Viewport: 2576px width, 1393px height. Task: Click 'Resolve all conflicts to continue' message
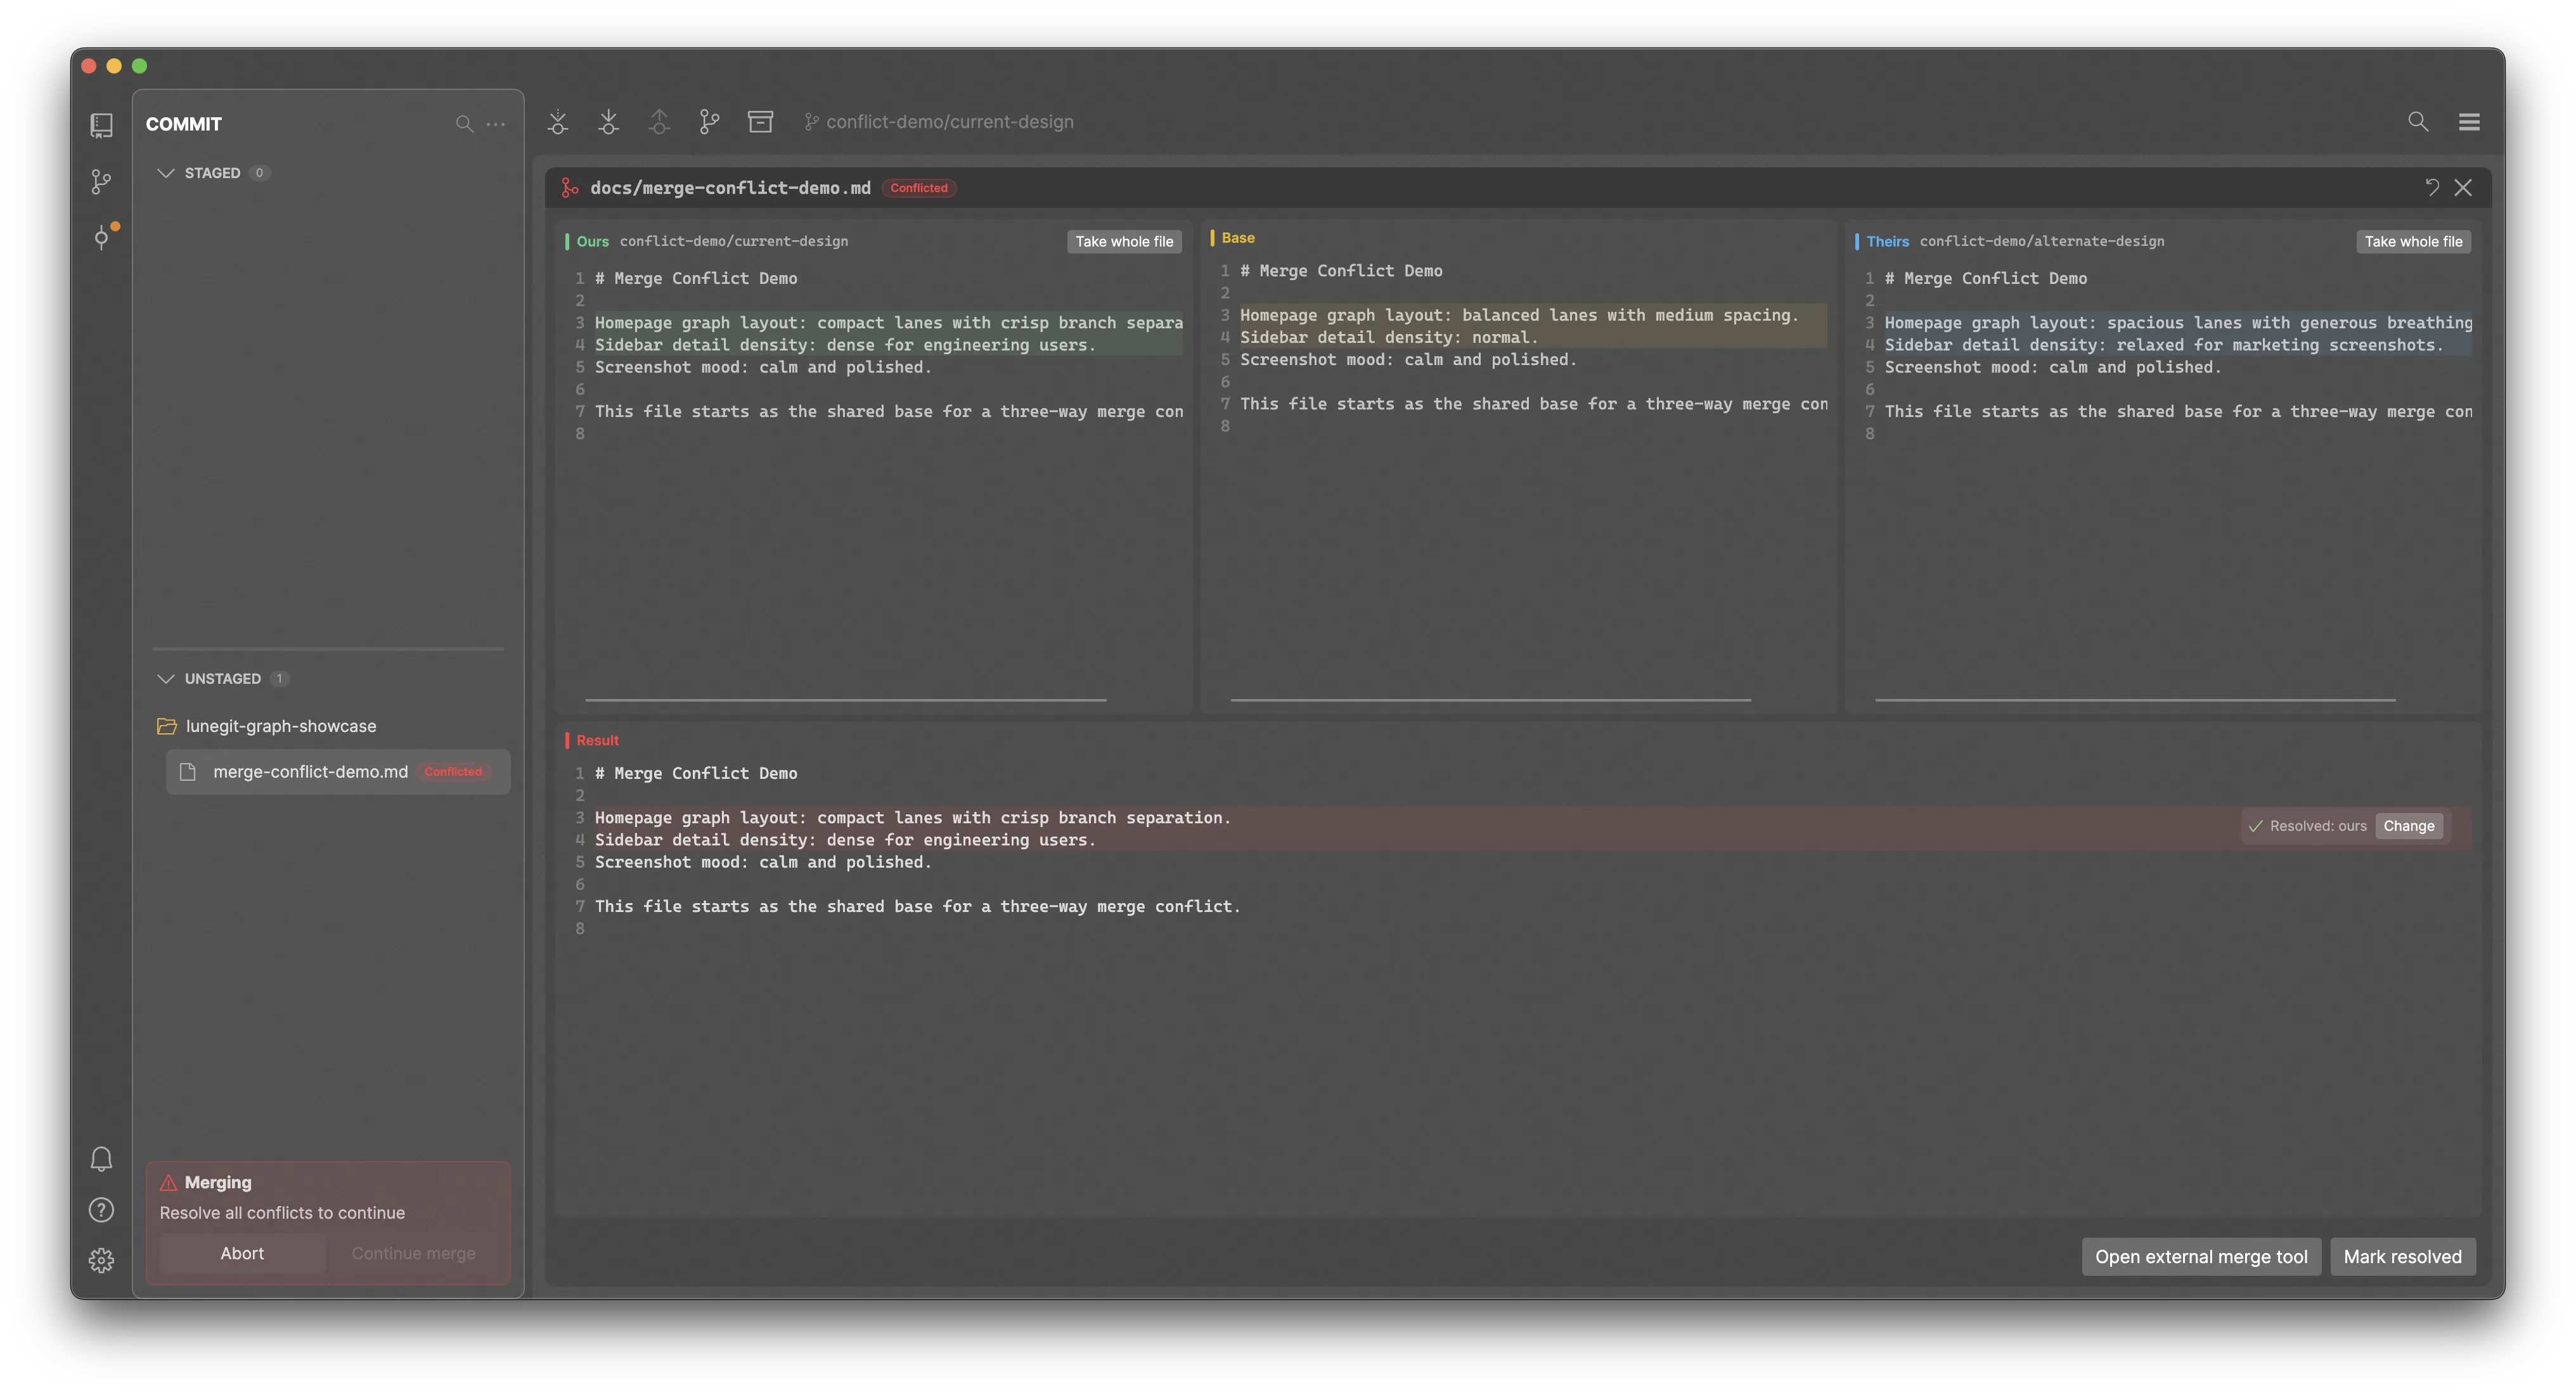click(282, 1213)
